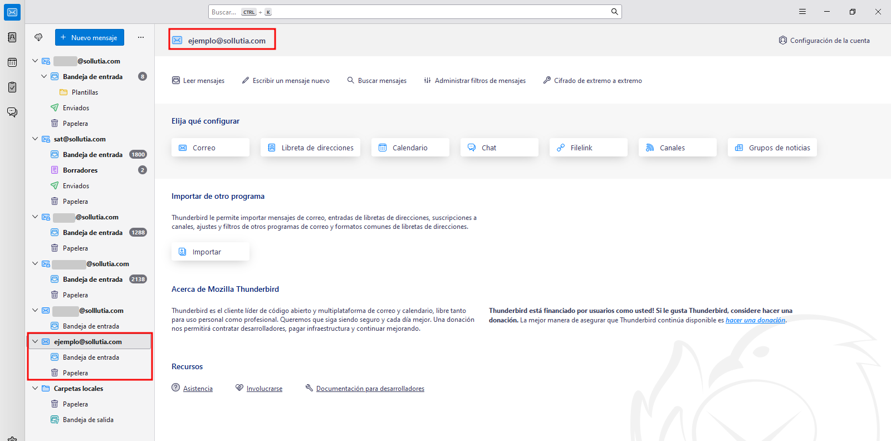Click the get messages cloud icon
This screenshot has width=891, height=441.
(38, 37)
